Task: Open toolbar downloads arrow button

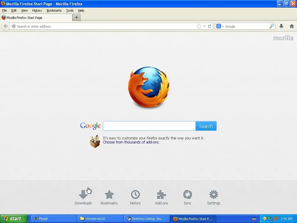Action: point(281,26)
